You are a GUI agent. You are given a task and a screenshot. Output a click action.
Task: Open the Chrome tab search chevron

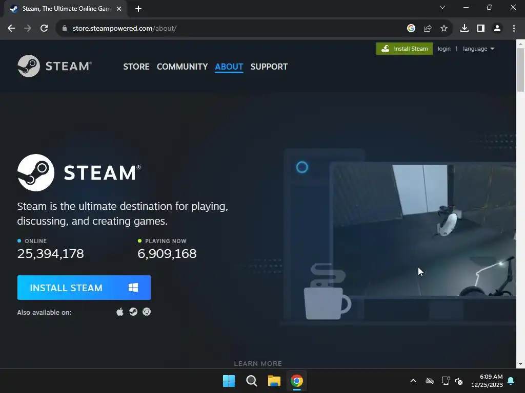click(x=442, y=7)
